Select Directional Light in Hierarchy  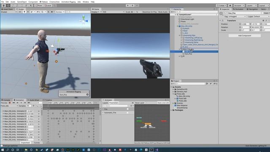(x=187, y=19)
